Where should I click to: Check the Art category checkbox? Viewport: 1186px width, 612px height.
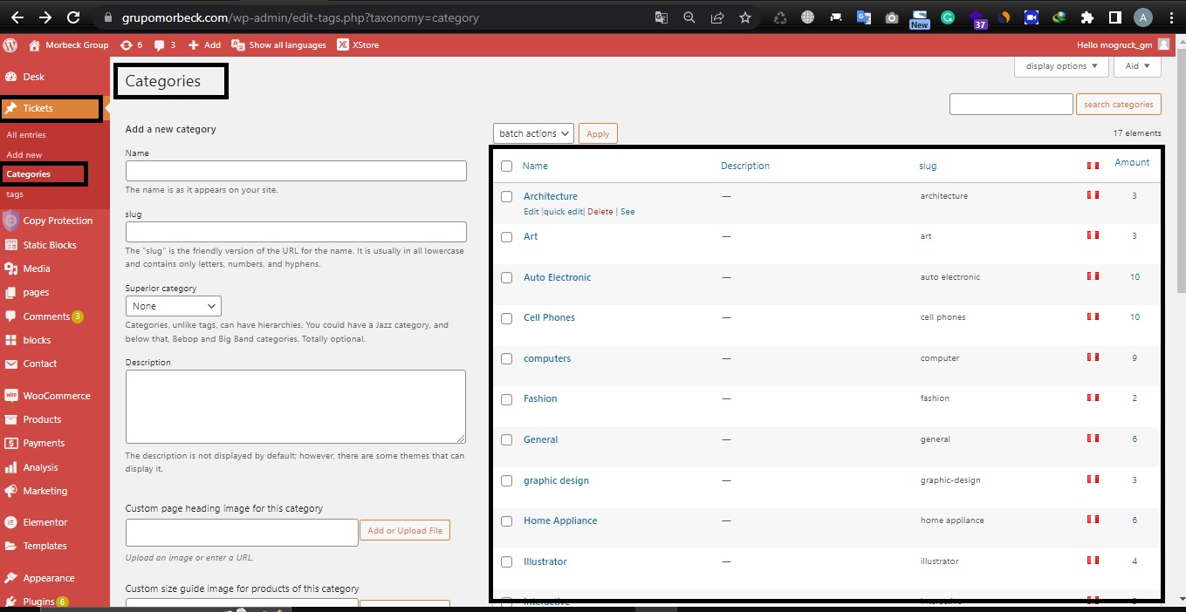[506, 237]
